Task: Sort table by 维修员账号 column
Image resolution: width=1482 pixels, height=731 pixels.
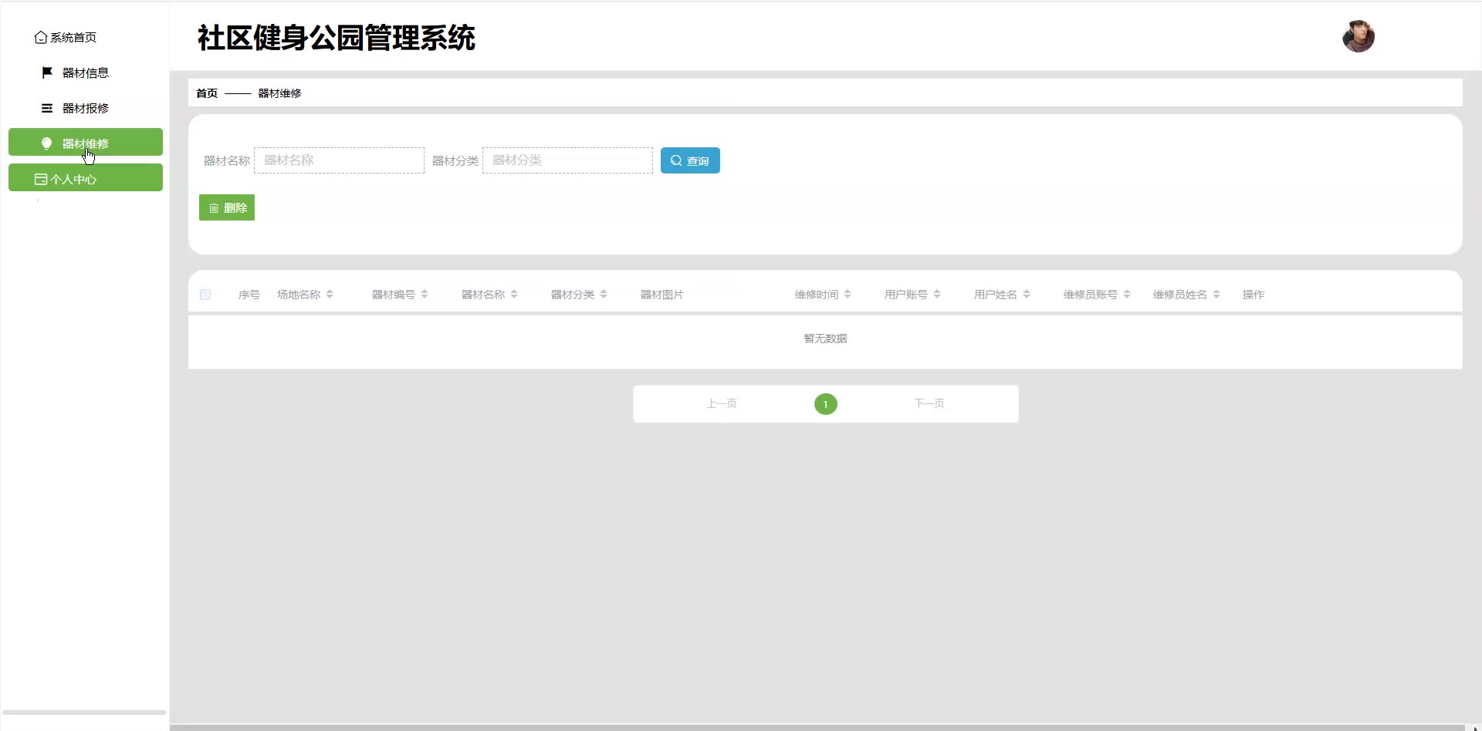Action: [1127, 295]
